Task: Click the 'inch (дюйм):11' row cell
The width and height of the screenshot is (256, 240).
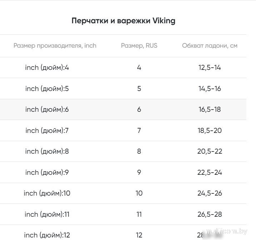Action: [47, 214]
